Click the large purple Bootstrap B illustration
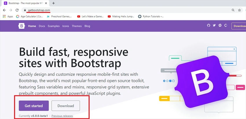 click(x=202, y=81)
